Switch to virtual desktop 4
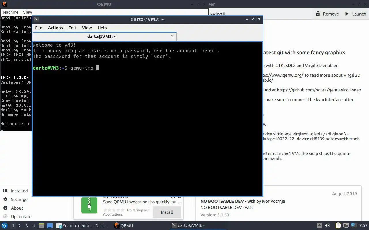Viewport: 369px width, 230px height. tap(34, 226)
